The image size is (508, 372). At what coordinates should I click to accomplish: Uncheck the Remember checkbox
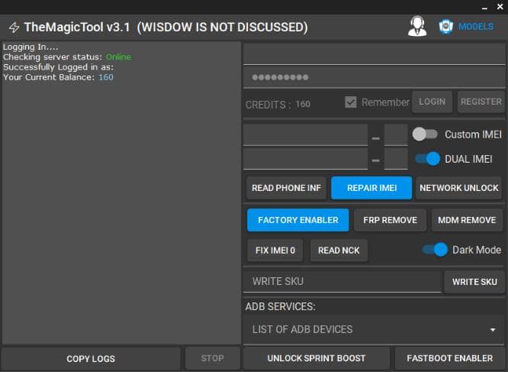pos(351,102)
